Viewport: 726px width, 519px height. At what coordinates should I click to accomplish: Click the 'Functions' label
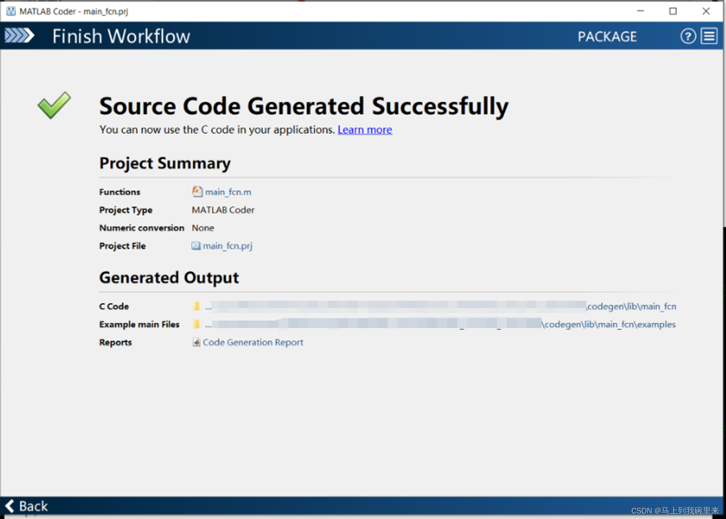(119, 192)
